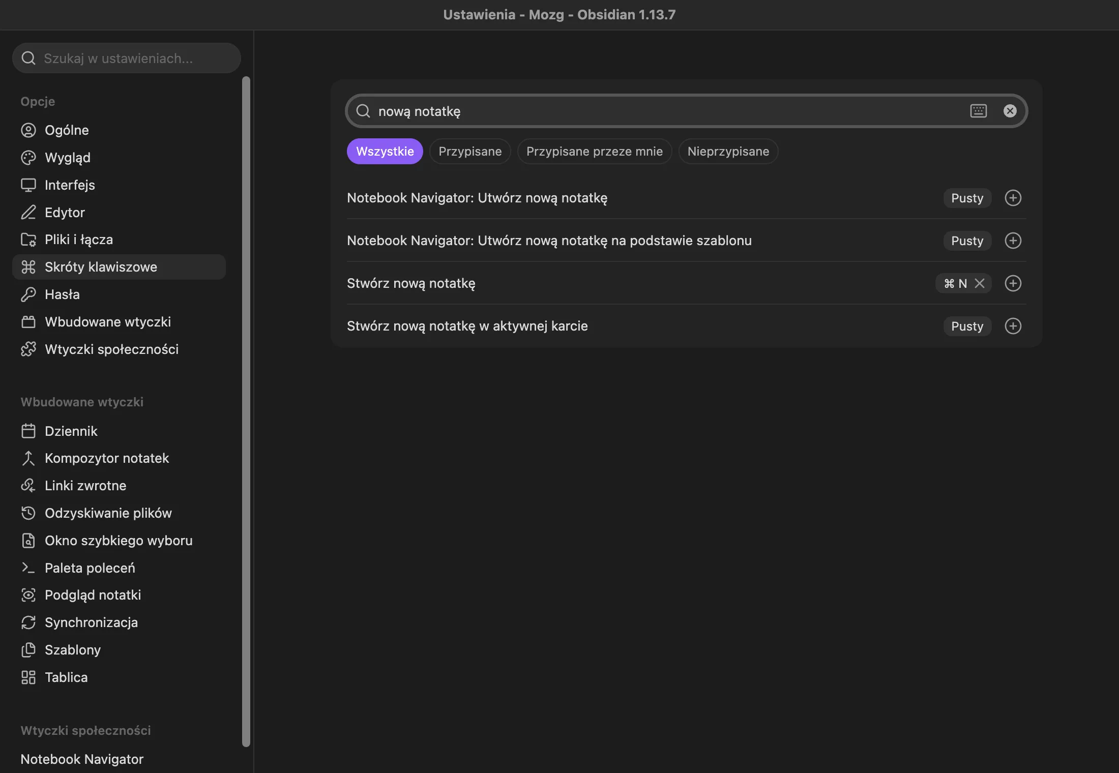This screenshot has height=773, width=1119.
Task: Open Notebook Navigator community plugin settings
Action: [x=119, y=759]
